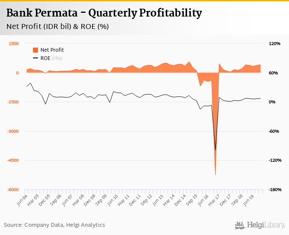The width and height of the screenshot is (289, 235).
Task: Click the HelgiLibrary logo icon
Action: (x=239, y=225)
